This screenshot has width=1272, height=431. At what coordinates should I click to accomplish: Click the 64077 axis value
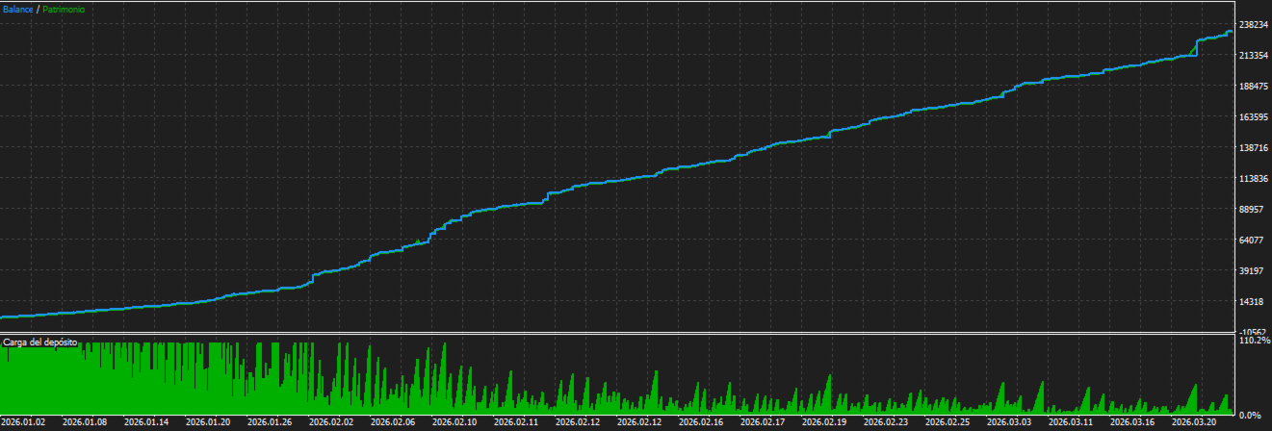(1250, 241)
